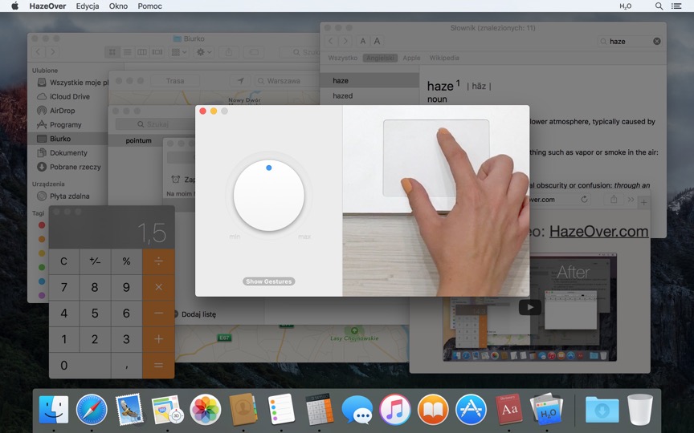Launch Safari from the Dock

pos(92,410)
